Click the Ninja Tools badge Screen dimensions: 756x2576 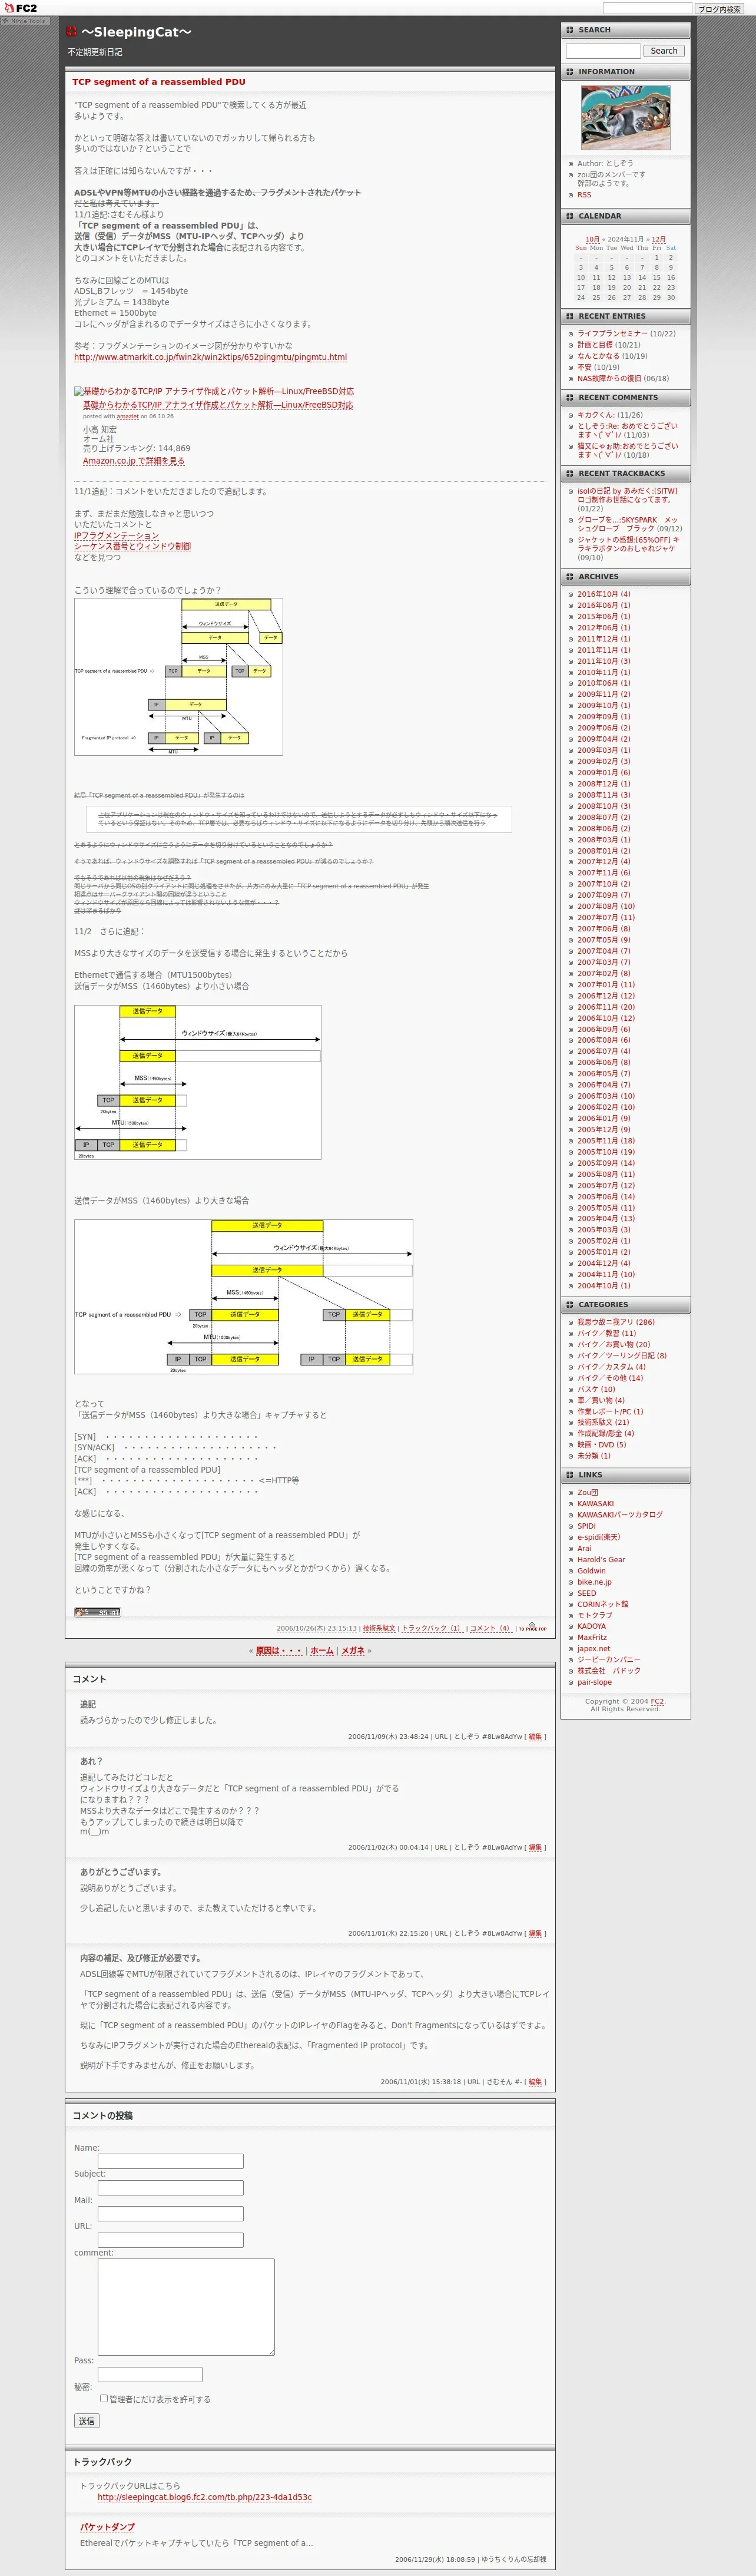tap(24, 21)
